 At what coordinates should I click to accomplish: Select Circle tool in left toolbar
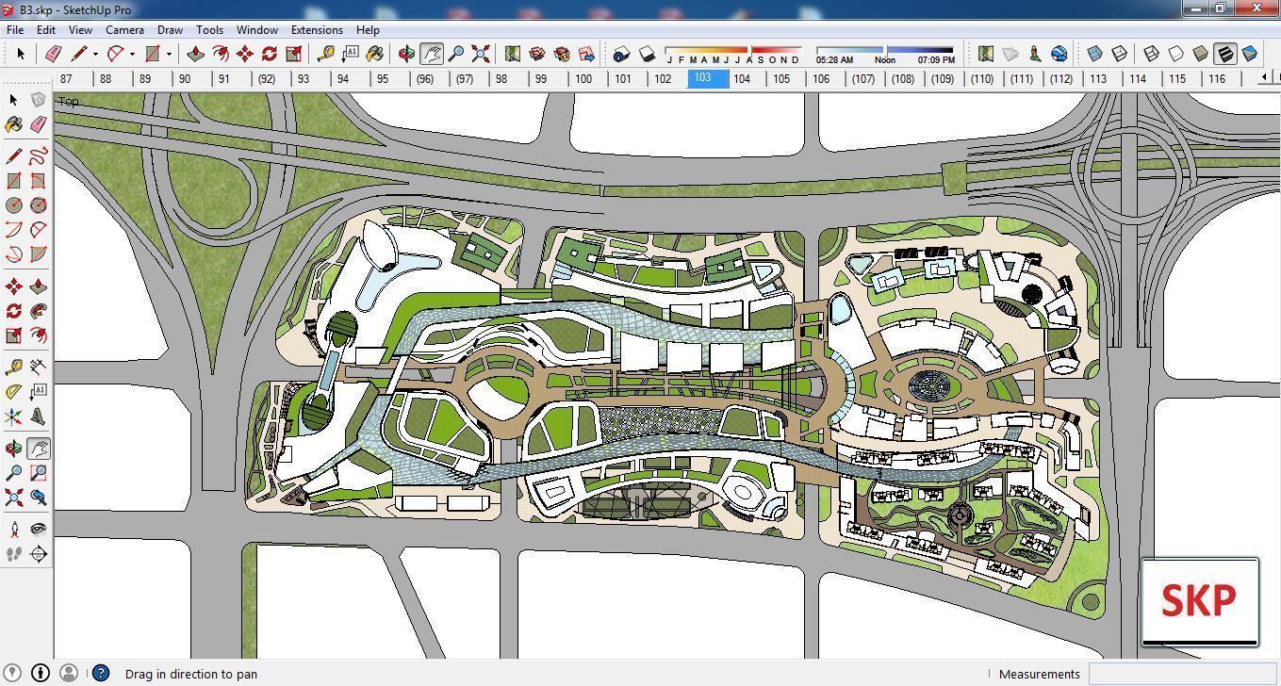point(13,204)
